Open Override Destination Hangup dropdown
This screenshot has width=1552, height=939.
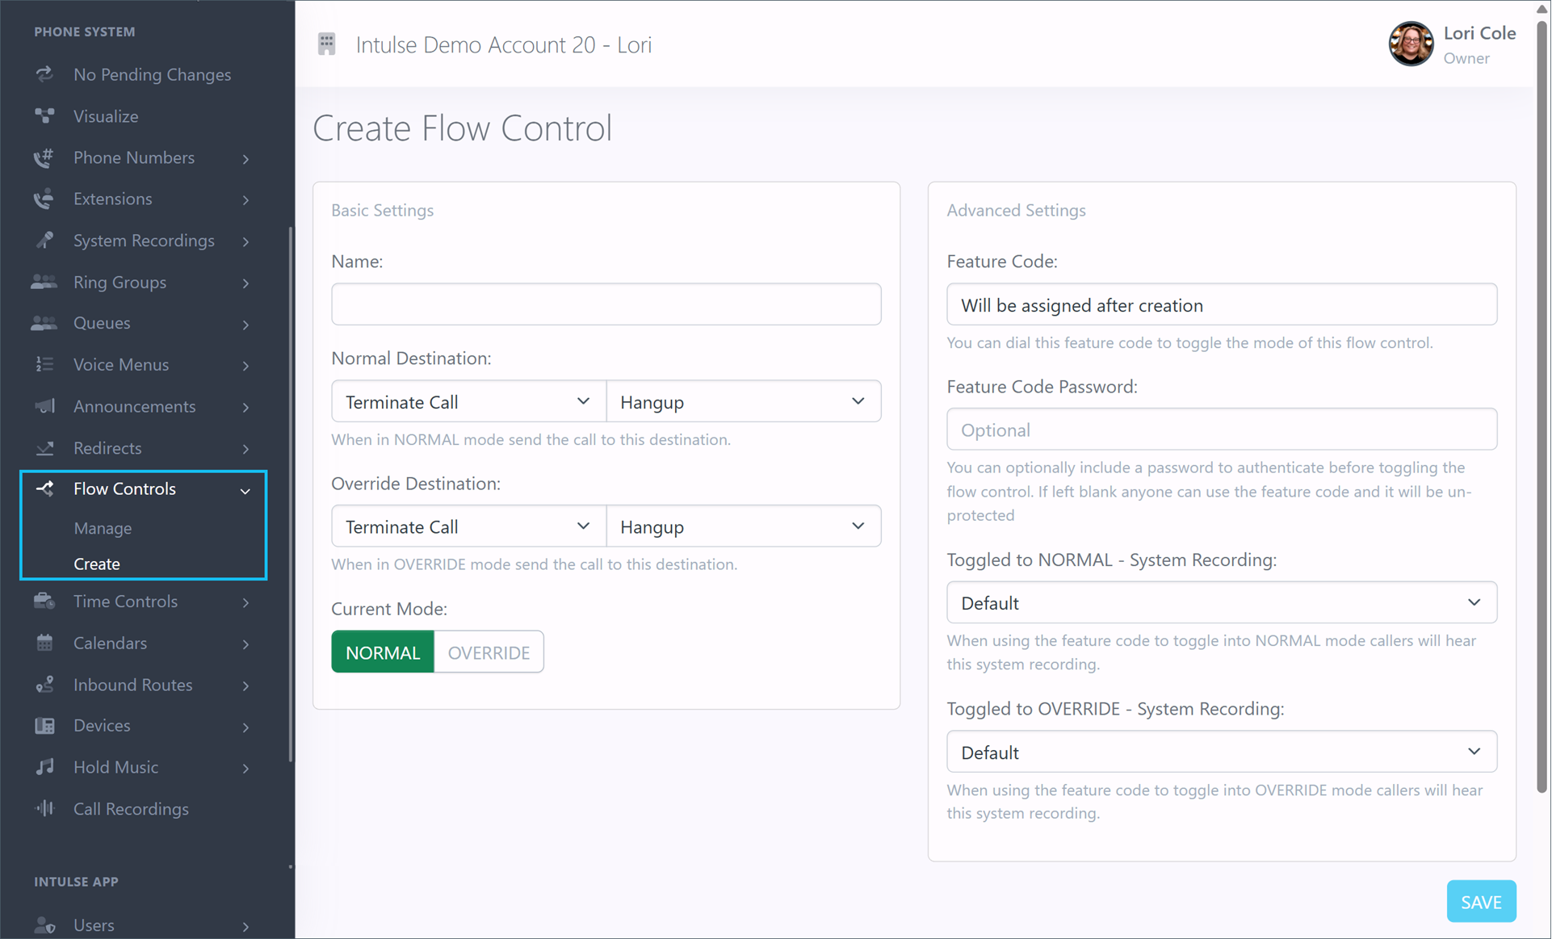click(x=743, y=526)
